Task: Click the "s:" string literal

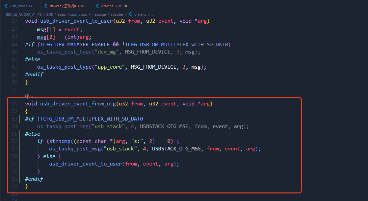Action: coord(137,141)
